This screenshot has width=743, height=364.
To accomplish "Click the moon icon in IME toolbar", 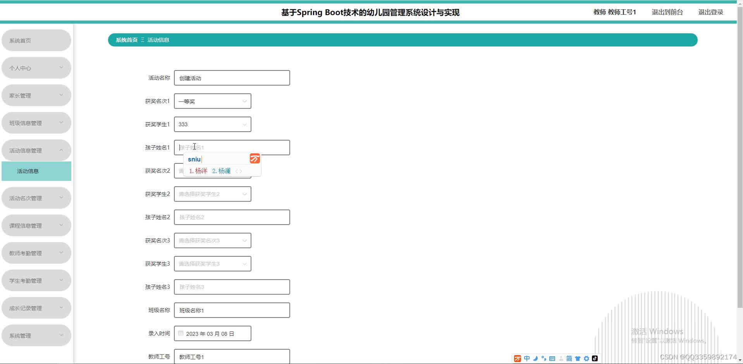I will pyautogui.click(x=535, y=359).
